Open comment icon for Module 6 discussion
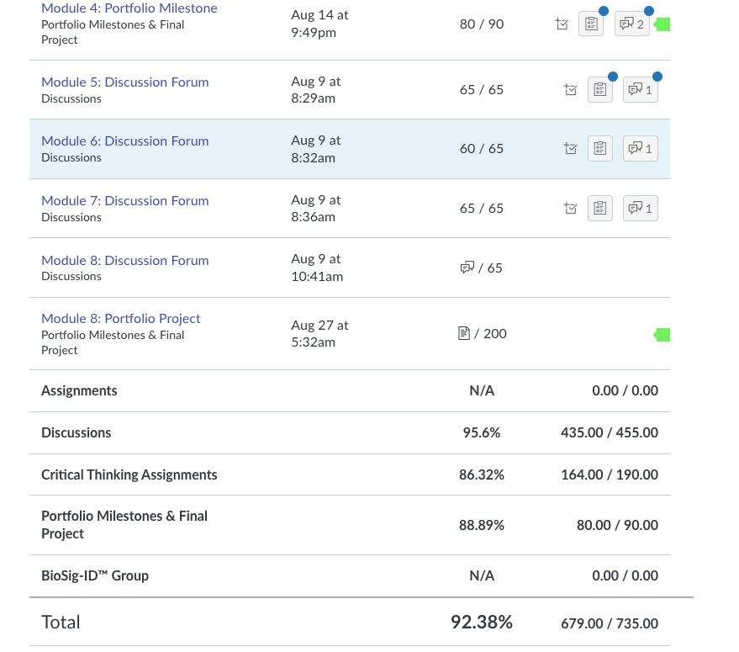Image resolution: width=739 pixels, height=652 pixels. [x=640, y=149]
